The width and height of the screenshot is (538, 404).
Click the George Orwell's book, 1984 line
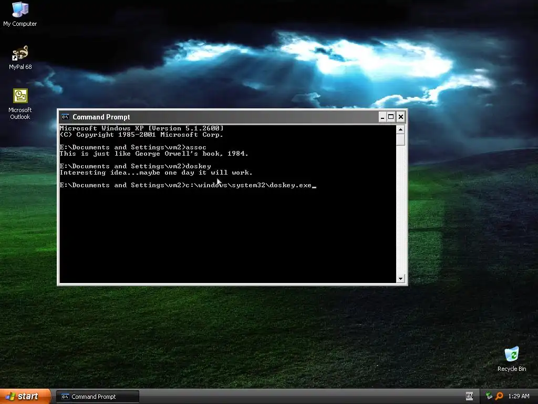tap(154, 154)
